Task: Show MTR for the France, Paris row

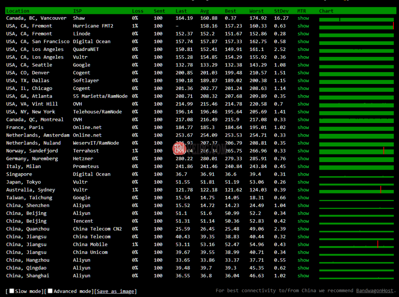Action: click(303, 127)
